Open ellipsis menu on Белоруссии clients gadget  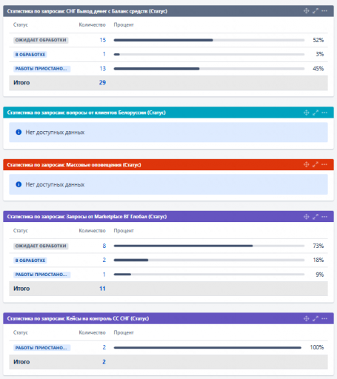324,113
